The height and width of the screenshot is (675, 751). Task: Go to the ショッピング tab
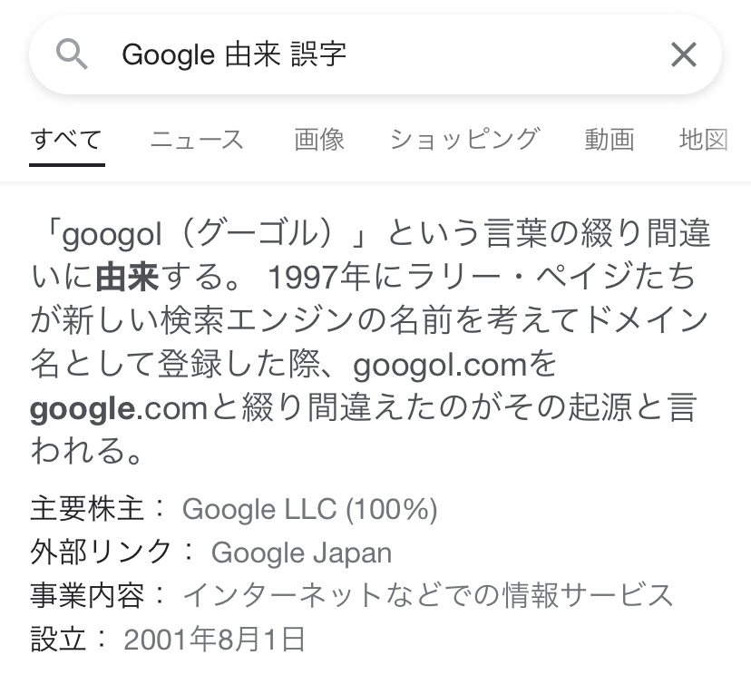(464, 140)
